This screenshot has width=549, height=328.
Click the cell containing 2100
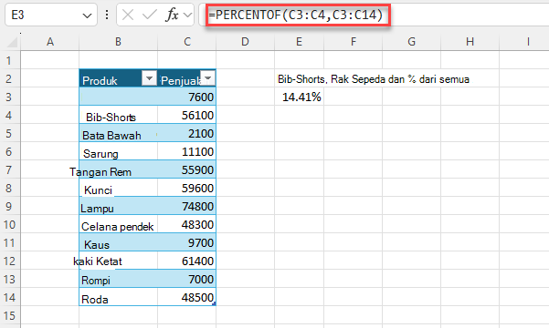187,133
